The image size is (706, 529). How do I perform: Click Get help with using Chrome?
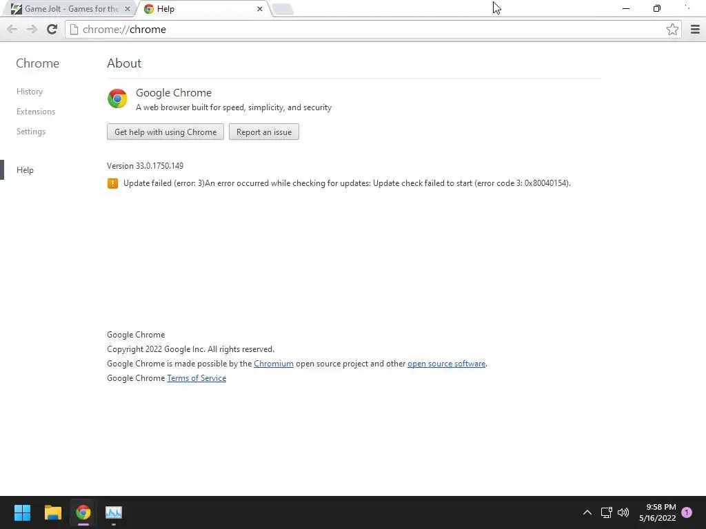[165, 132]
